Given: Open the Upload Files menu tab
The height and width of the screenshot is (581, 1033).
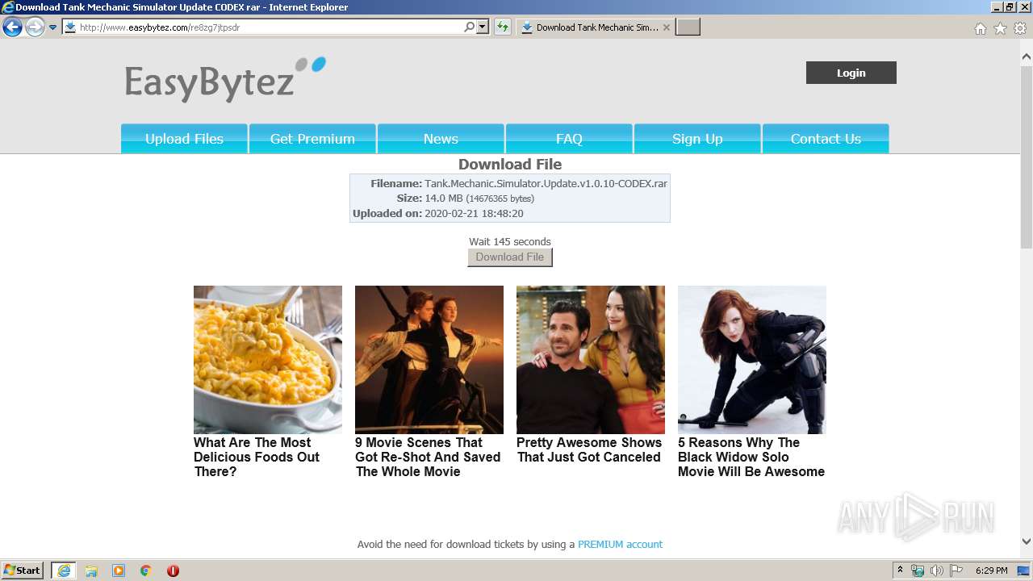Looking at the screenshot, I should point(184,139).
